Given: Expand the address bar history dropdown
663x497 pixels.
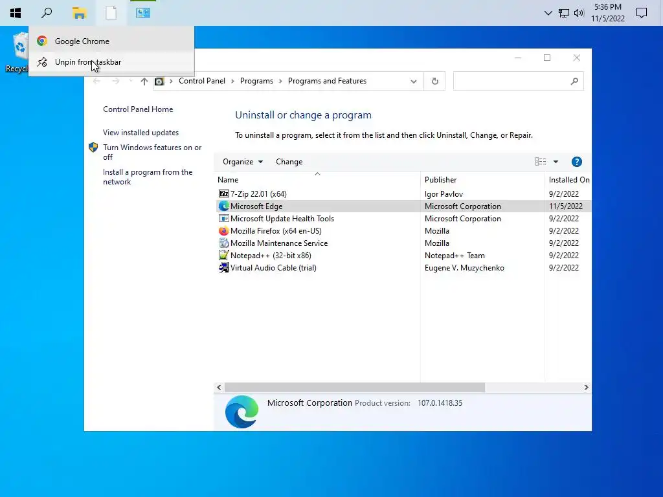Looking at the screenshot, I should coord(414,81).
